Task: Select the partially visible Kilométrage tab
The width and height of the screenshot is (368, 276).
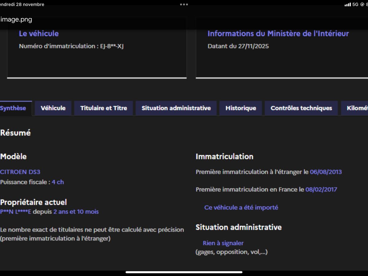Action: coord(356,108)
